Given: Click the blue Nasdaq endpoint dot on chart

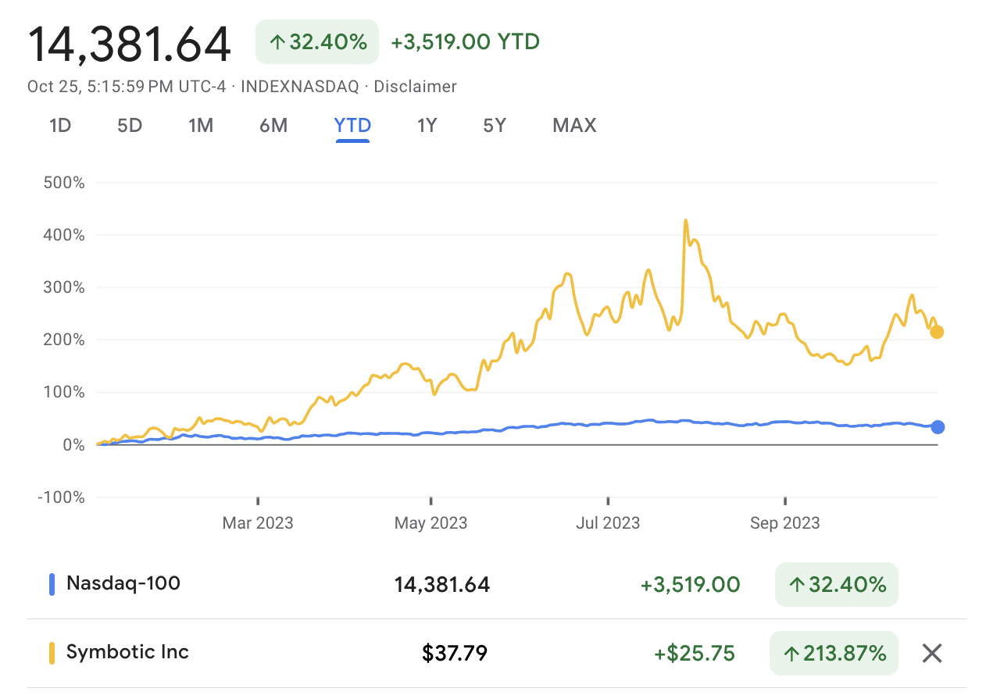Looking at the screenshot, I should (x=938, y=427).
